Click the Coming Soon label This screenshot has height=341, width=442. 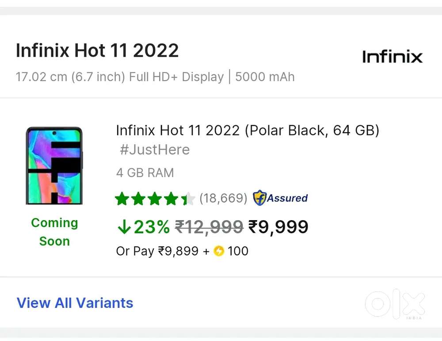[x=54, y=232]
